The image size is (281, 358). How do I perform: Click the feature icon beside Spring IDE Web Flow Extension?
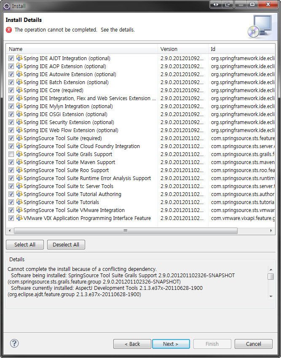click(x=19, y=130)
